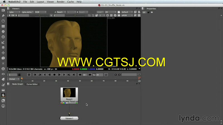Open the A input Read1 dropdown
223x125 pixels.
click(x=61, y=12)
